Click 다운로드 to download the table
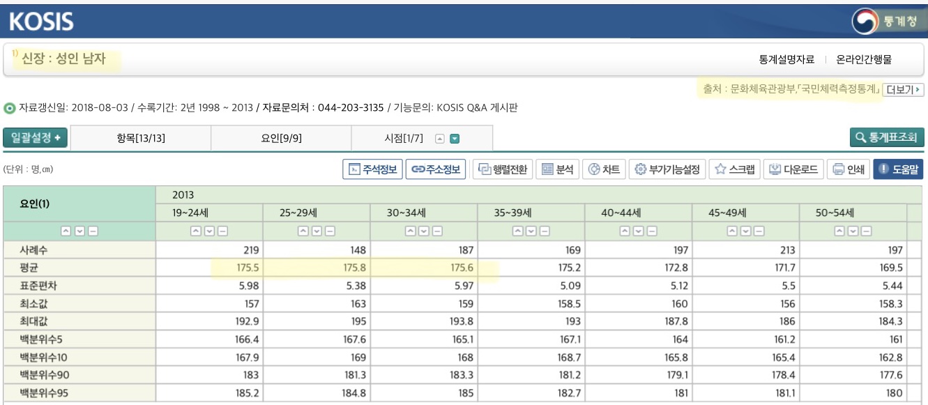 click(794, 169)
